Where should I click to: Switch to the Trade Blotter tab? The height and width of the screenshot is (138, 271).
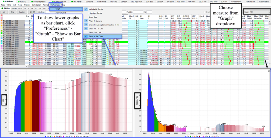pos(102,2)
